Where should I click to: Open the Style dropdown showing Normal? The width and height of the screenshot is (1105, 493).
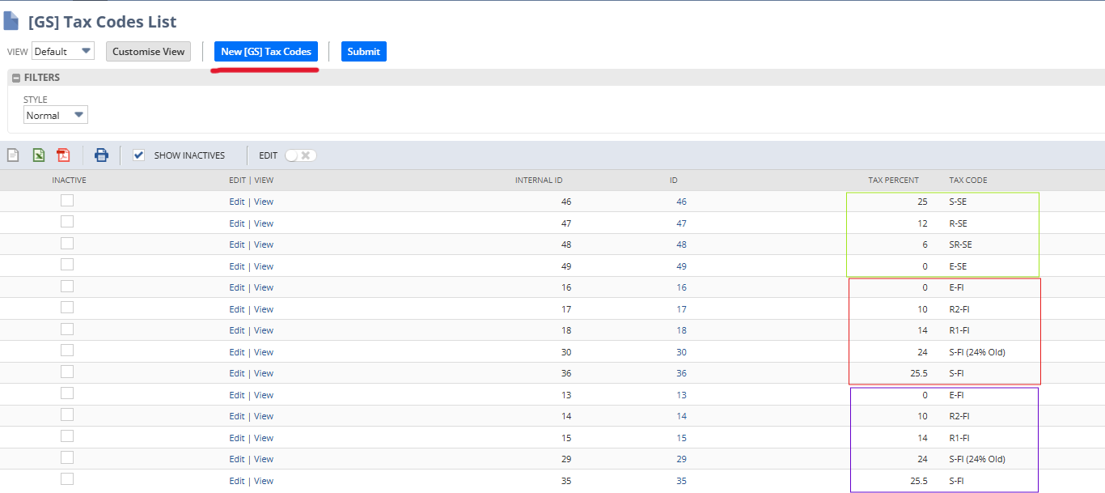click(55, 115)
